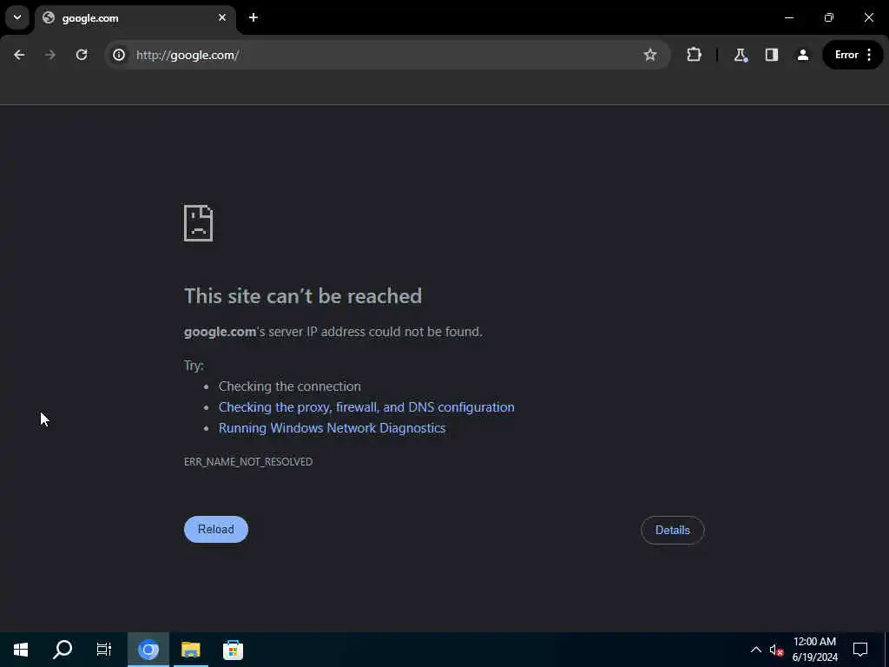The height and width of the screenshot is (667, 889).
Task: Open Checking the proxy, firewall, and DNS configuration link
Action: (x=366, y=407)
